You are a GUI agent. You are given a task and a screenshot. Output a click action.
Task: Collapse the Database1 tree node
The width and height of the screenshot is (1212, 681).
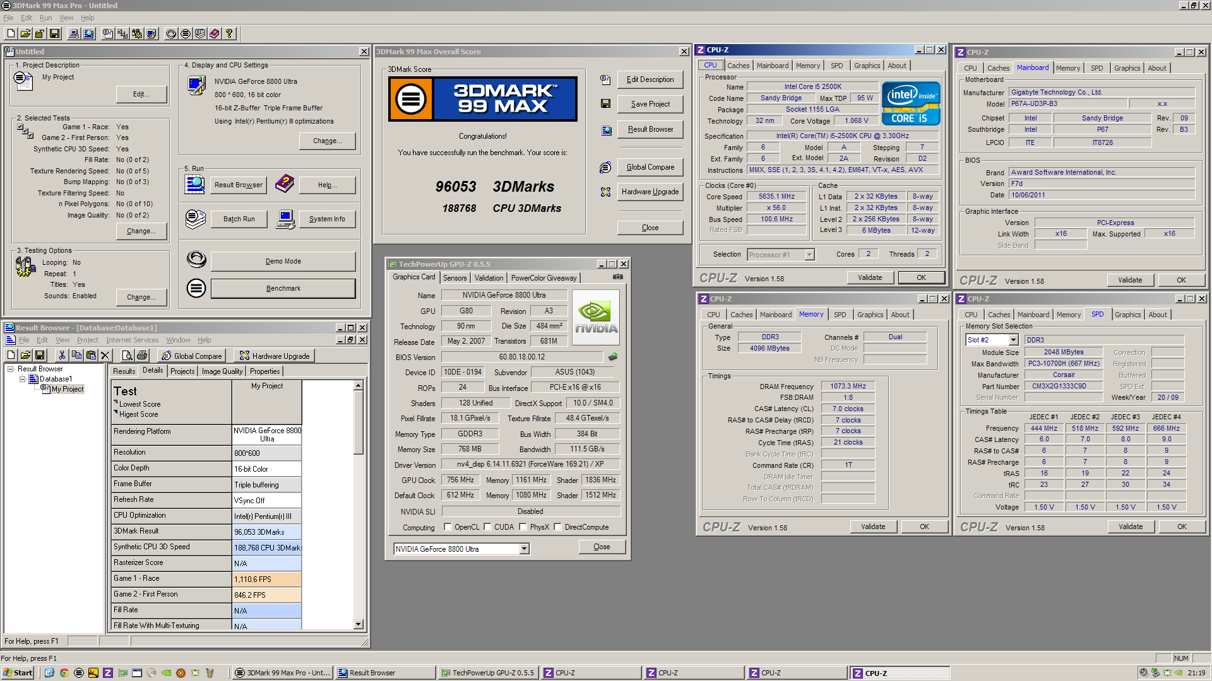[x=22, y=380]
